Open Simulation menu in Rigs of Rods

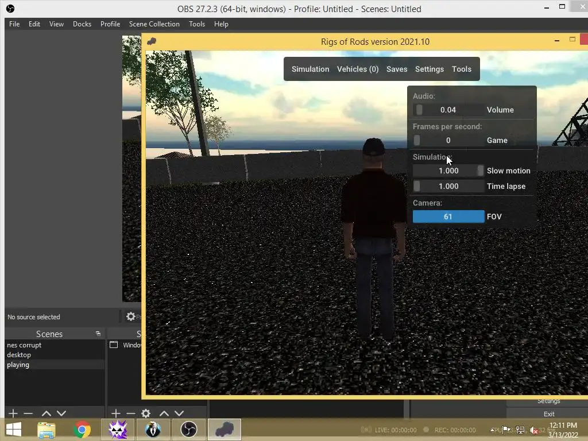click(311, 69)
